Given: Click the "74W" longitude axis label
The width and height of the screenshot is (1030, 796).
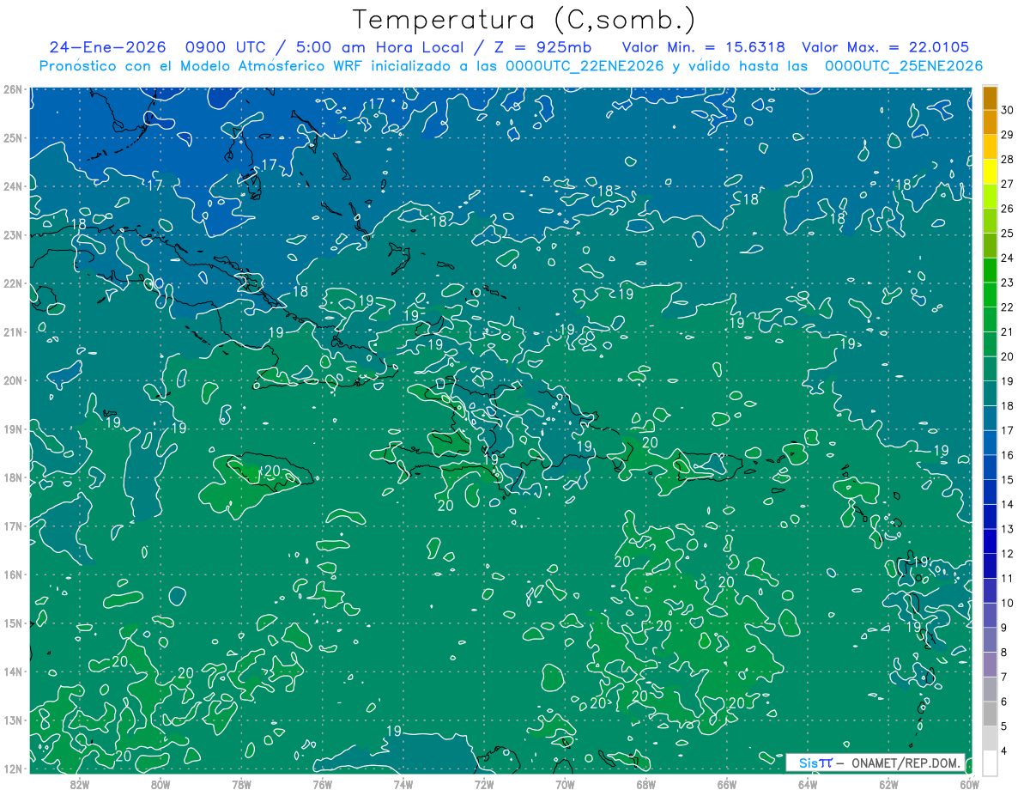Looking at the screenshot, I should [x=403, y=783].
